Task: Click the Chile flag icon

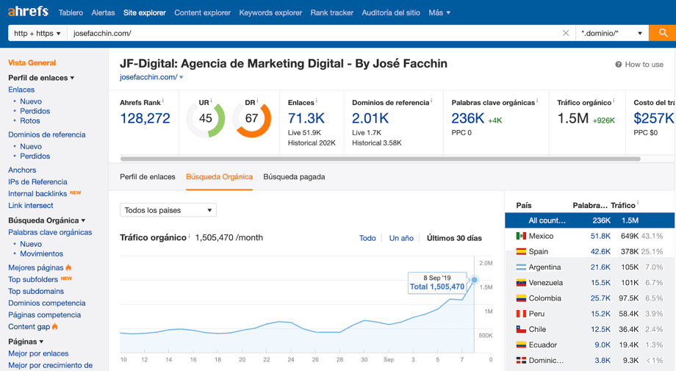Action: coord(521,329)
